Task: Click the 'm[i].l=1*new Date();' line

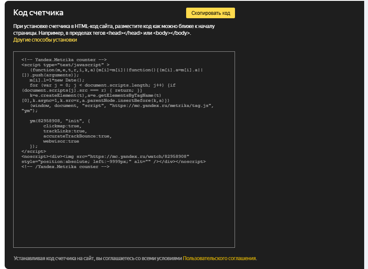Action: pyautogui.click(x=57, y=80)
